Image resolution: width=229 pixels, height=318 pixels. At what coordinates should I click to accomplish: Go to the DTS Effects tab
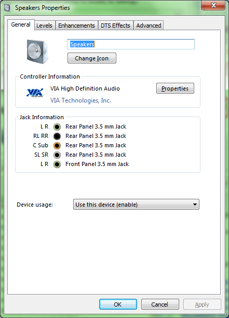click(x=115, y=26)
